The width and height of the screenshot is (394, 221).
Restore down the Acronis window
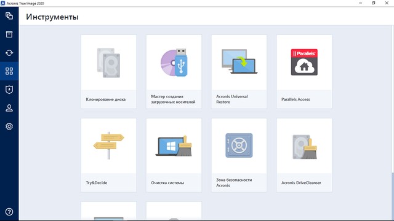(x=374, y=3)
